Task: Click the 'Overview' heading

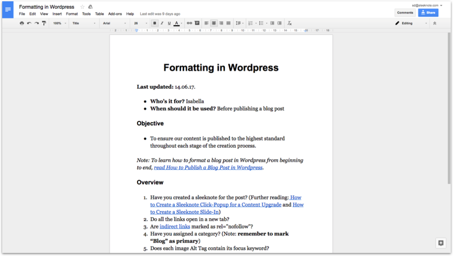Action: (150, 182)
